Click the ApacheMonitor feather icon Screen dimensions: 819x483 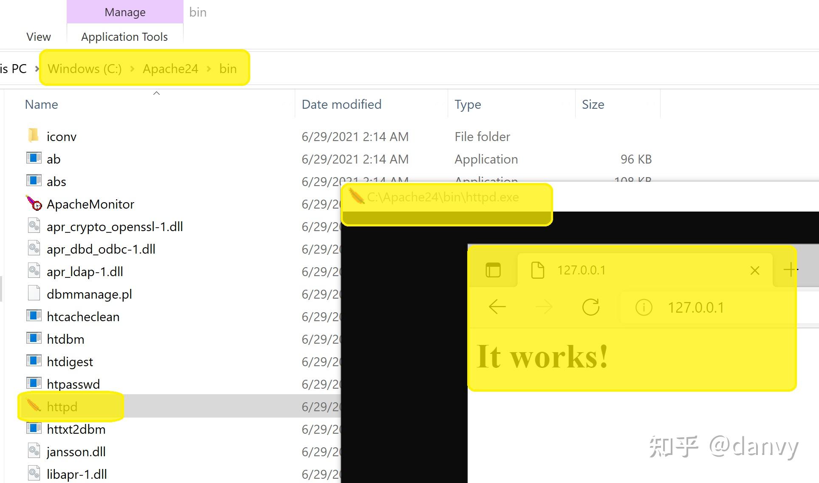(x=34, y=203)
